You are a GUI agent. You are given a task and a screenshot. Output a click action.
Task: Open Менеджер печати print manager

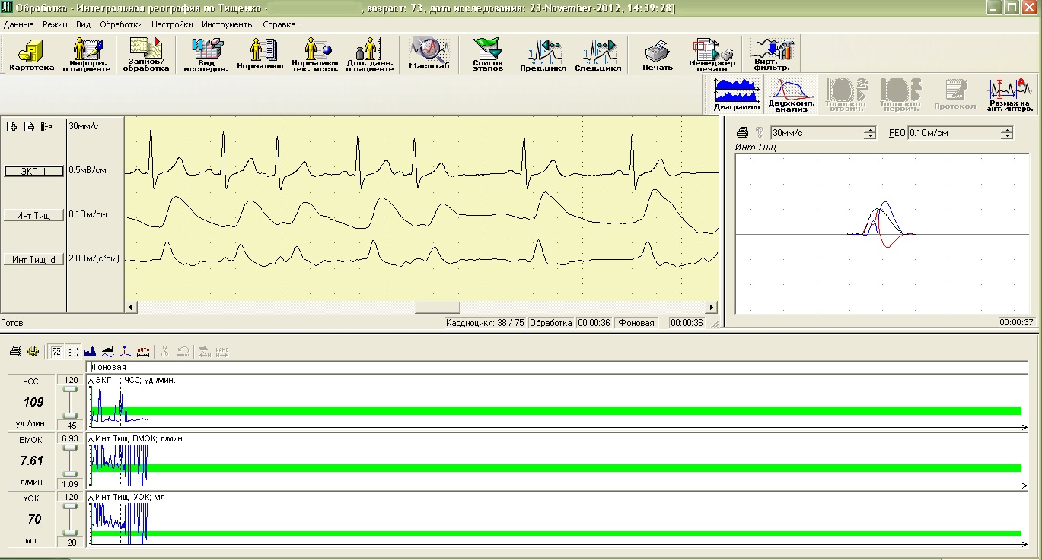point(712,55)
